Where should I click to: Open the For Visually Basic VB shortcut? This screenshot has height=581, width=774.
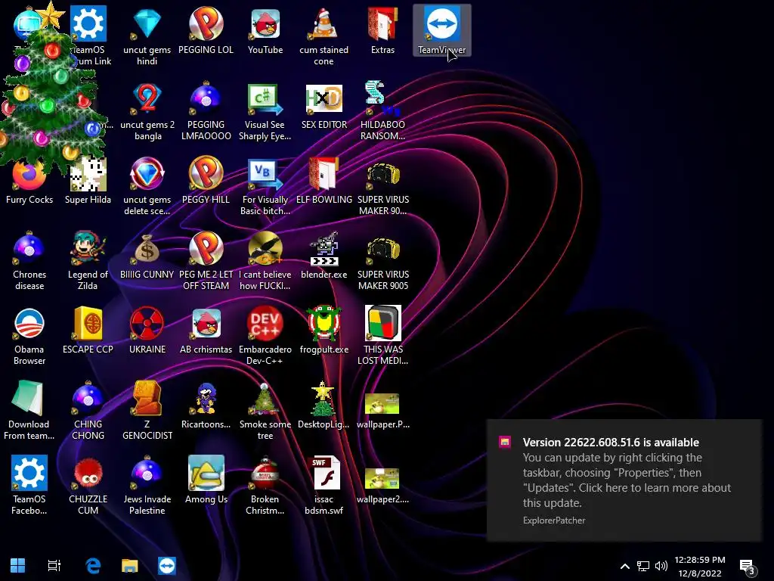coord(265,186)
